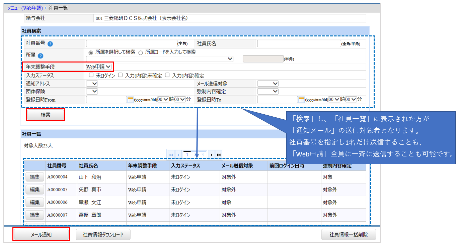The image size is (457, 244).
Task: Click 社員情報ダウンロード button
Action: 103,235
